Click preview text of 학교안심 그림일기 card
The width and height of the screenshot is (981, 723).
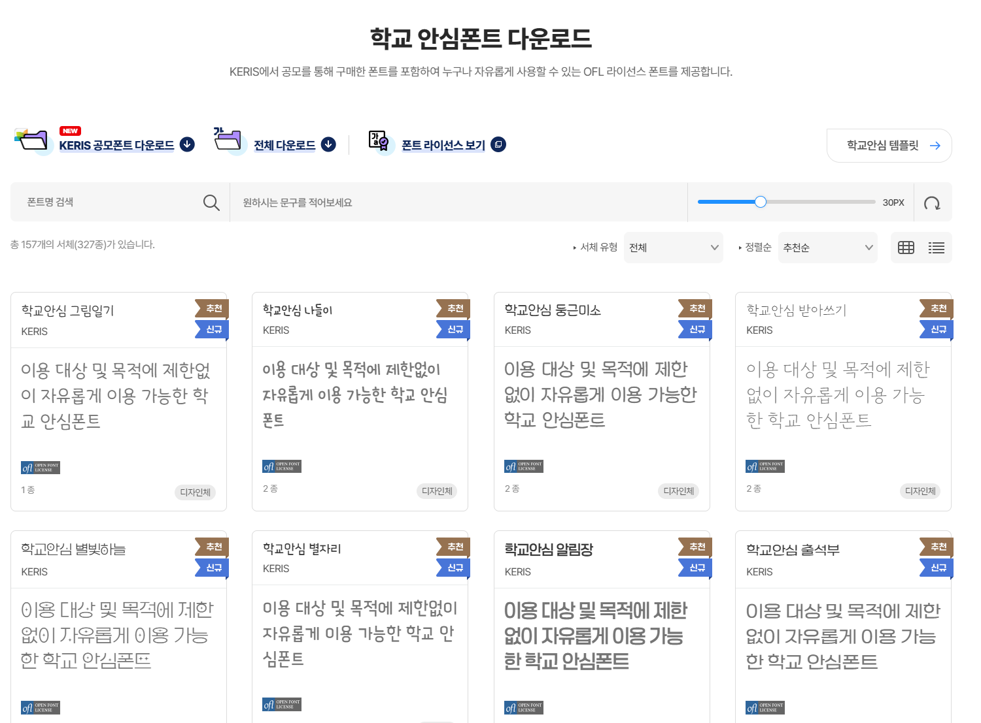click(x=116, y=396)
